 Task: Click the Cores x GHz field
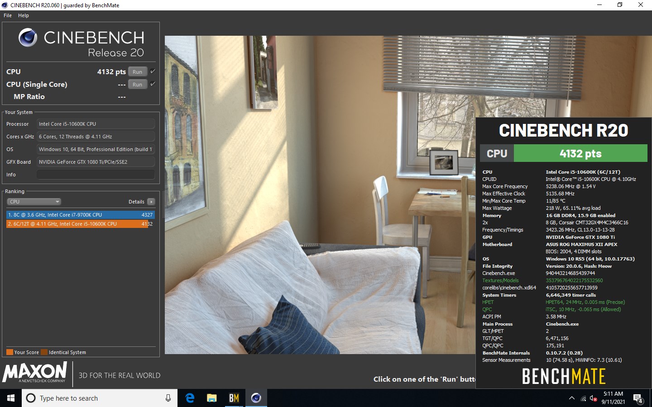[96, 137]
